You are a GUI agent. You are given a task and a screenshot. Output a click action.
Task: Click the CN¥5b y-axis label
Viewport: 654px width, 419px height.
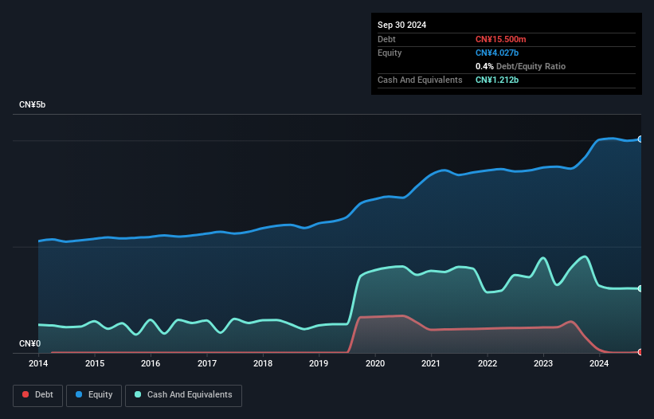33,105
